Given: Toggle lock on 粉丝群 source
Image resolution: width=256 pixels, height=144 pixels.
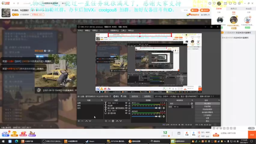Looking at the screenshot, I should [x=129, y=106].
